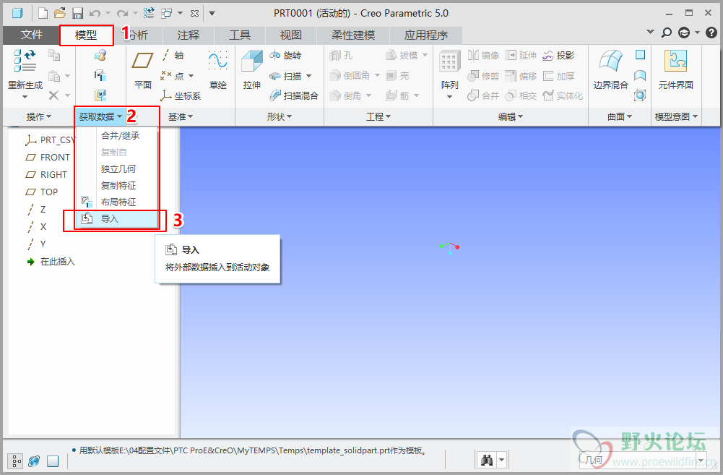The height and width of the screenshot is (475, 723).
Task: Open help with the question mark icon
Action: pos(711,33)
